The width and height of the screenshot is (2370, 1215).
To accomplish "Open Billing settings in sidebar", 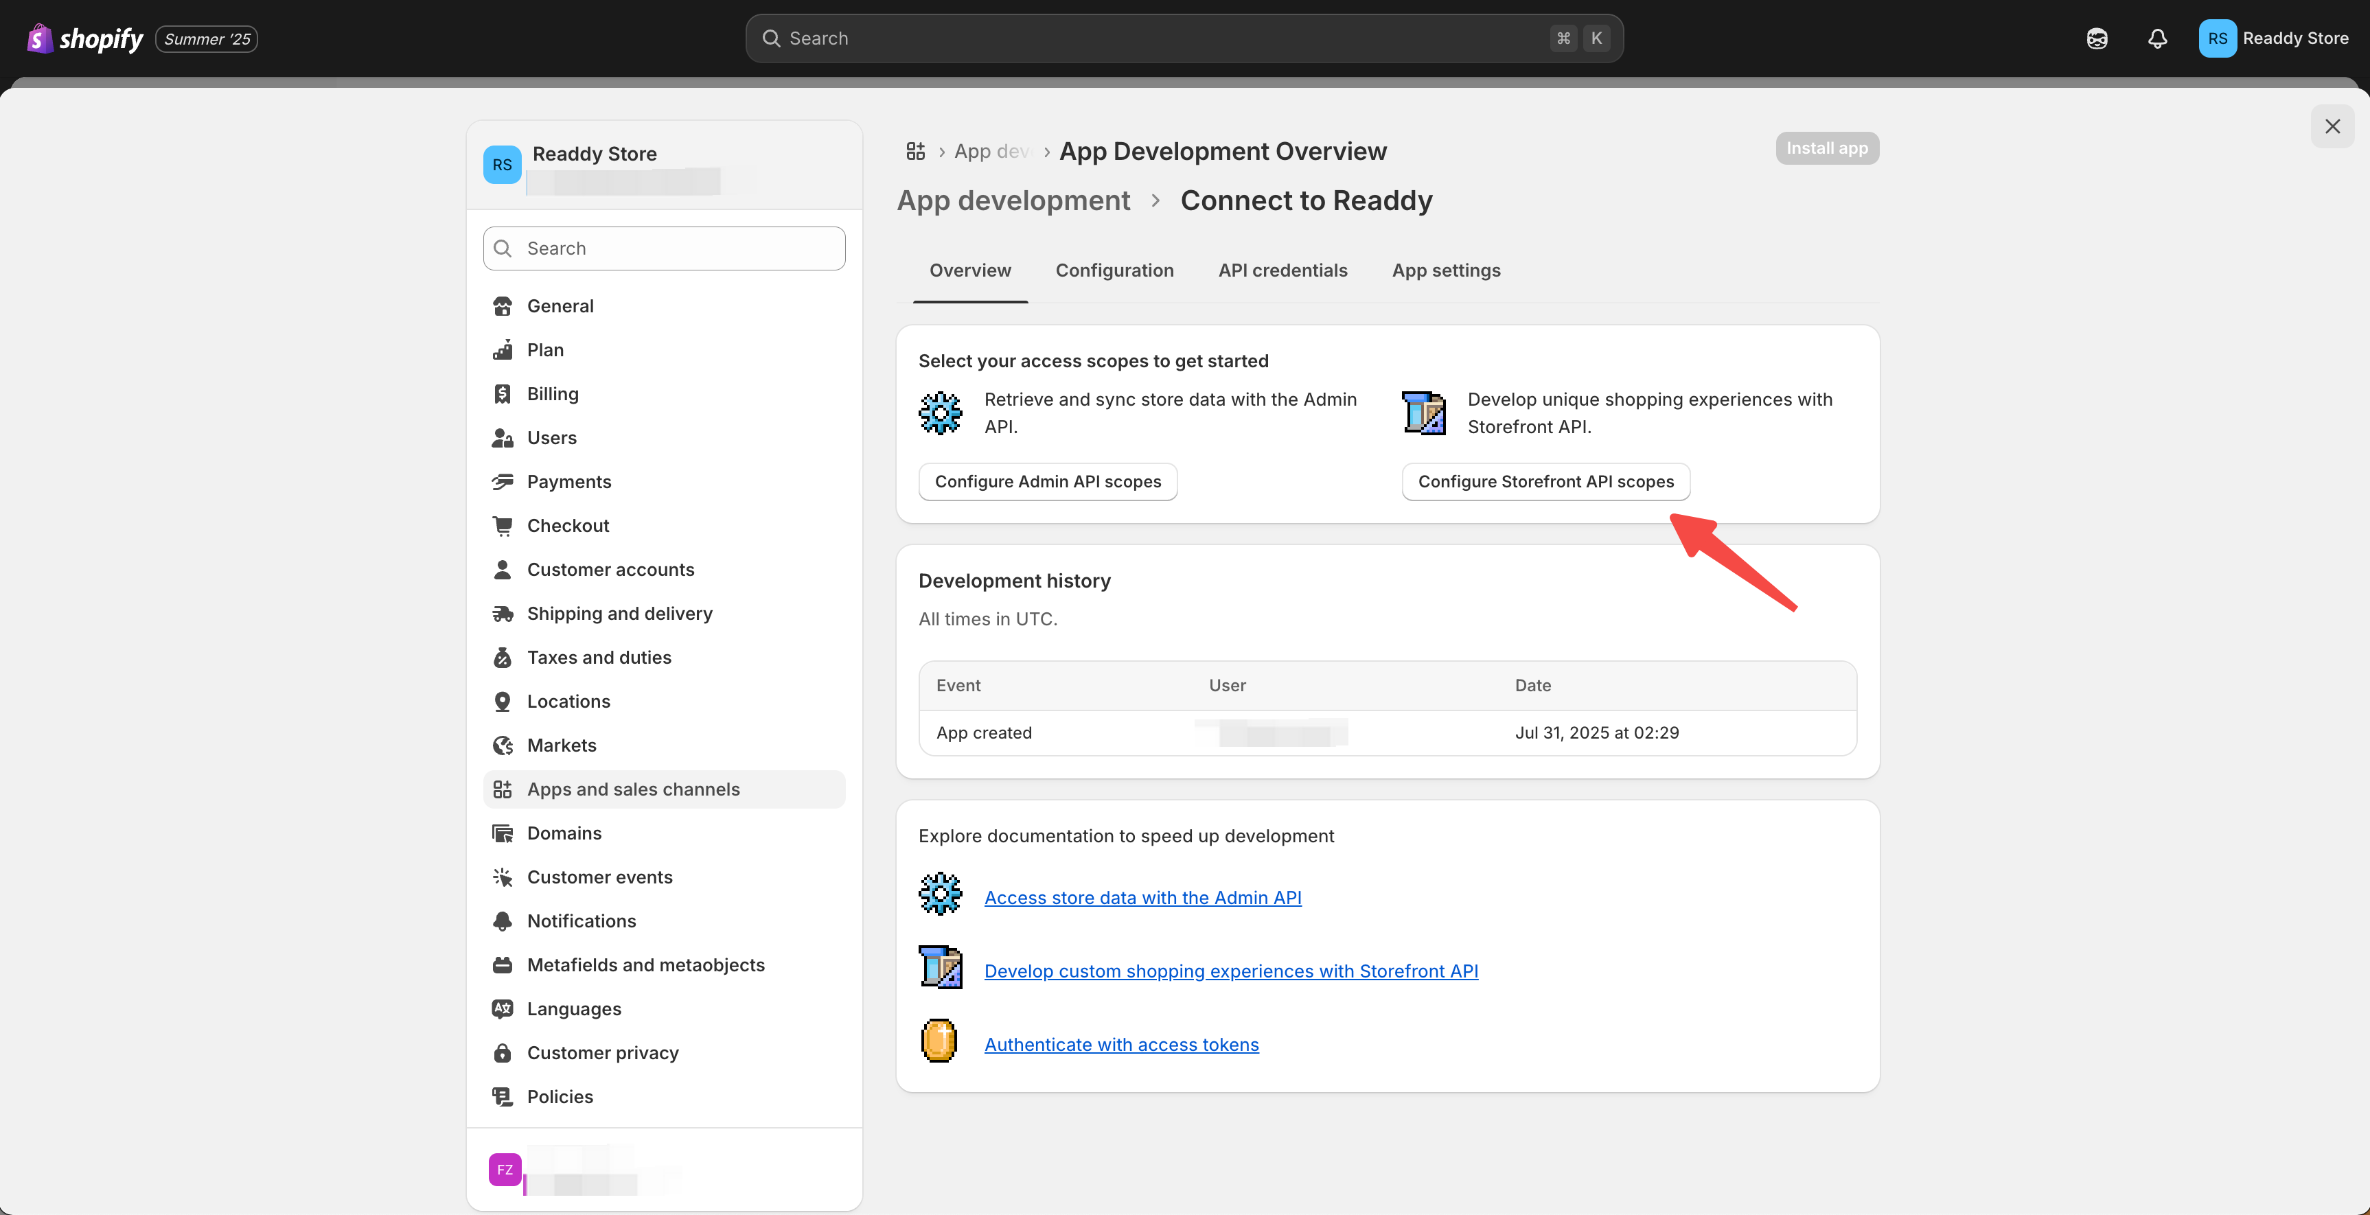I will tap(552, 393).
